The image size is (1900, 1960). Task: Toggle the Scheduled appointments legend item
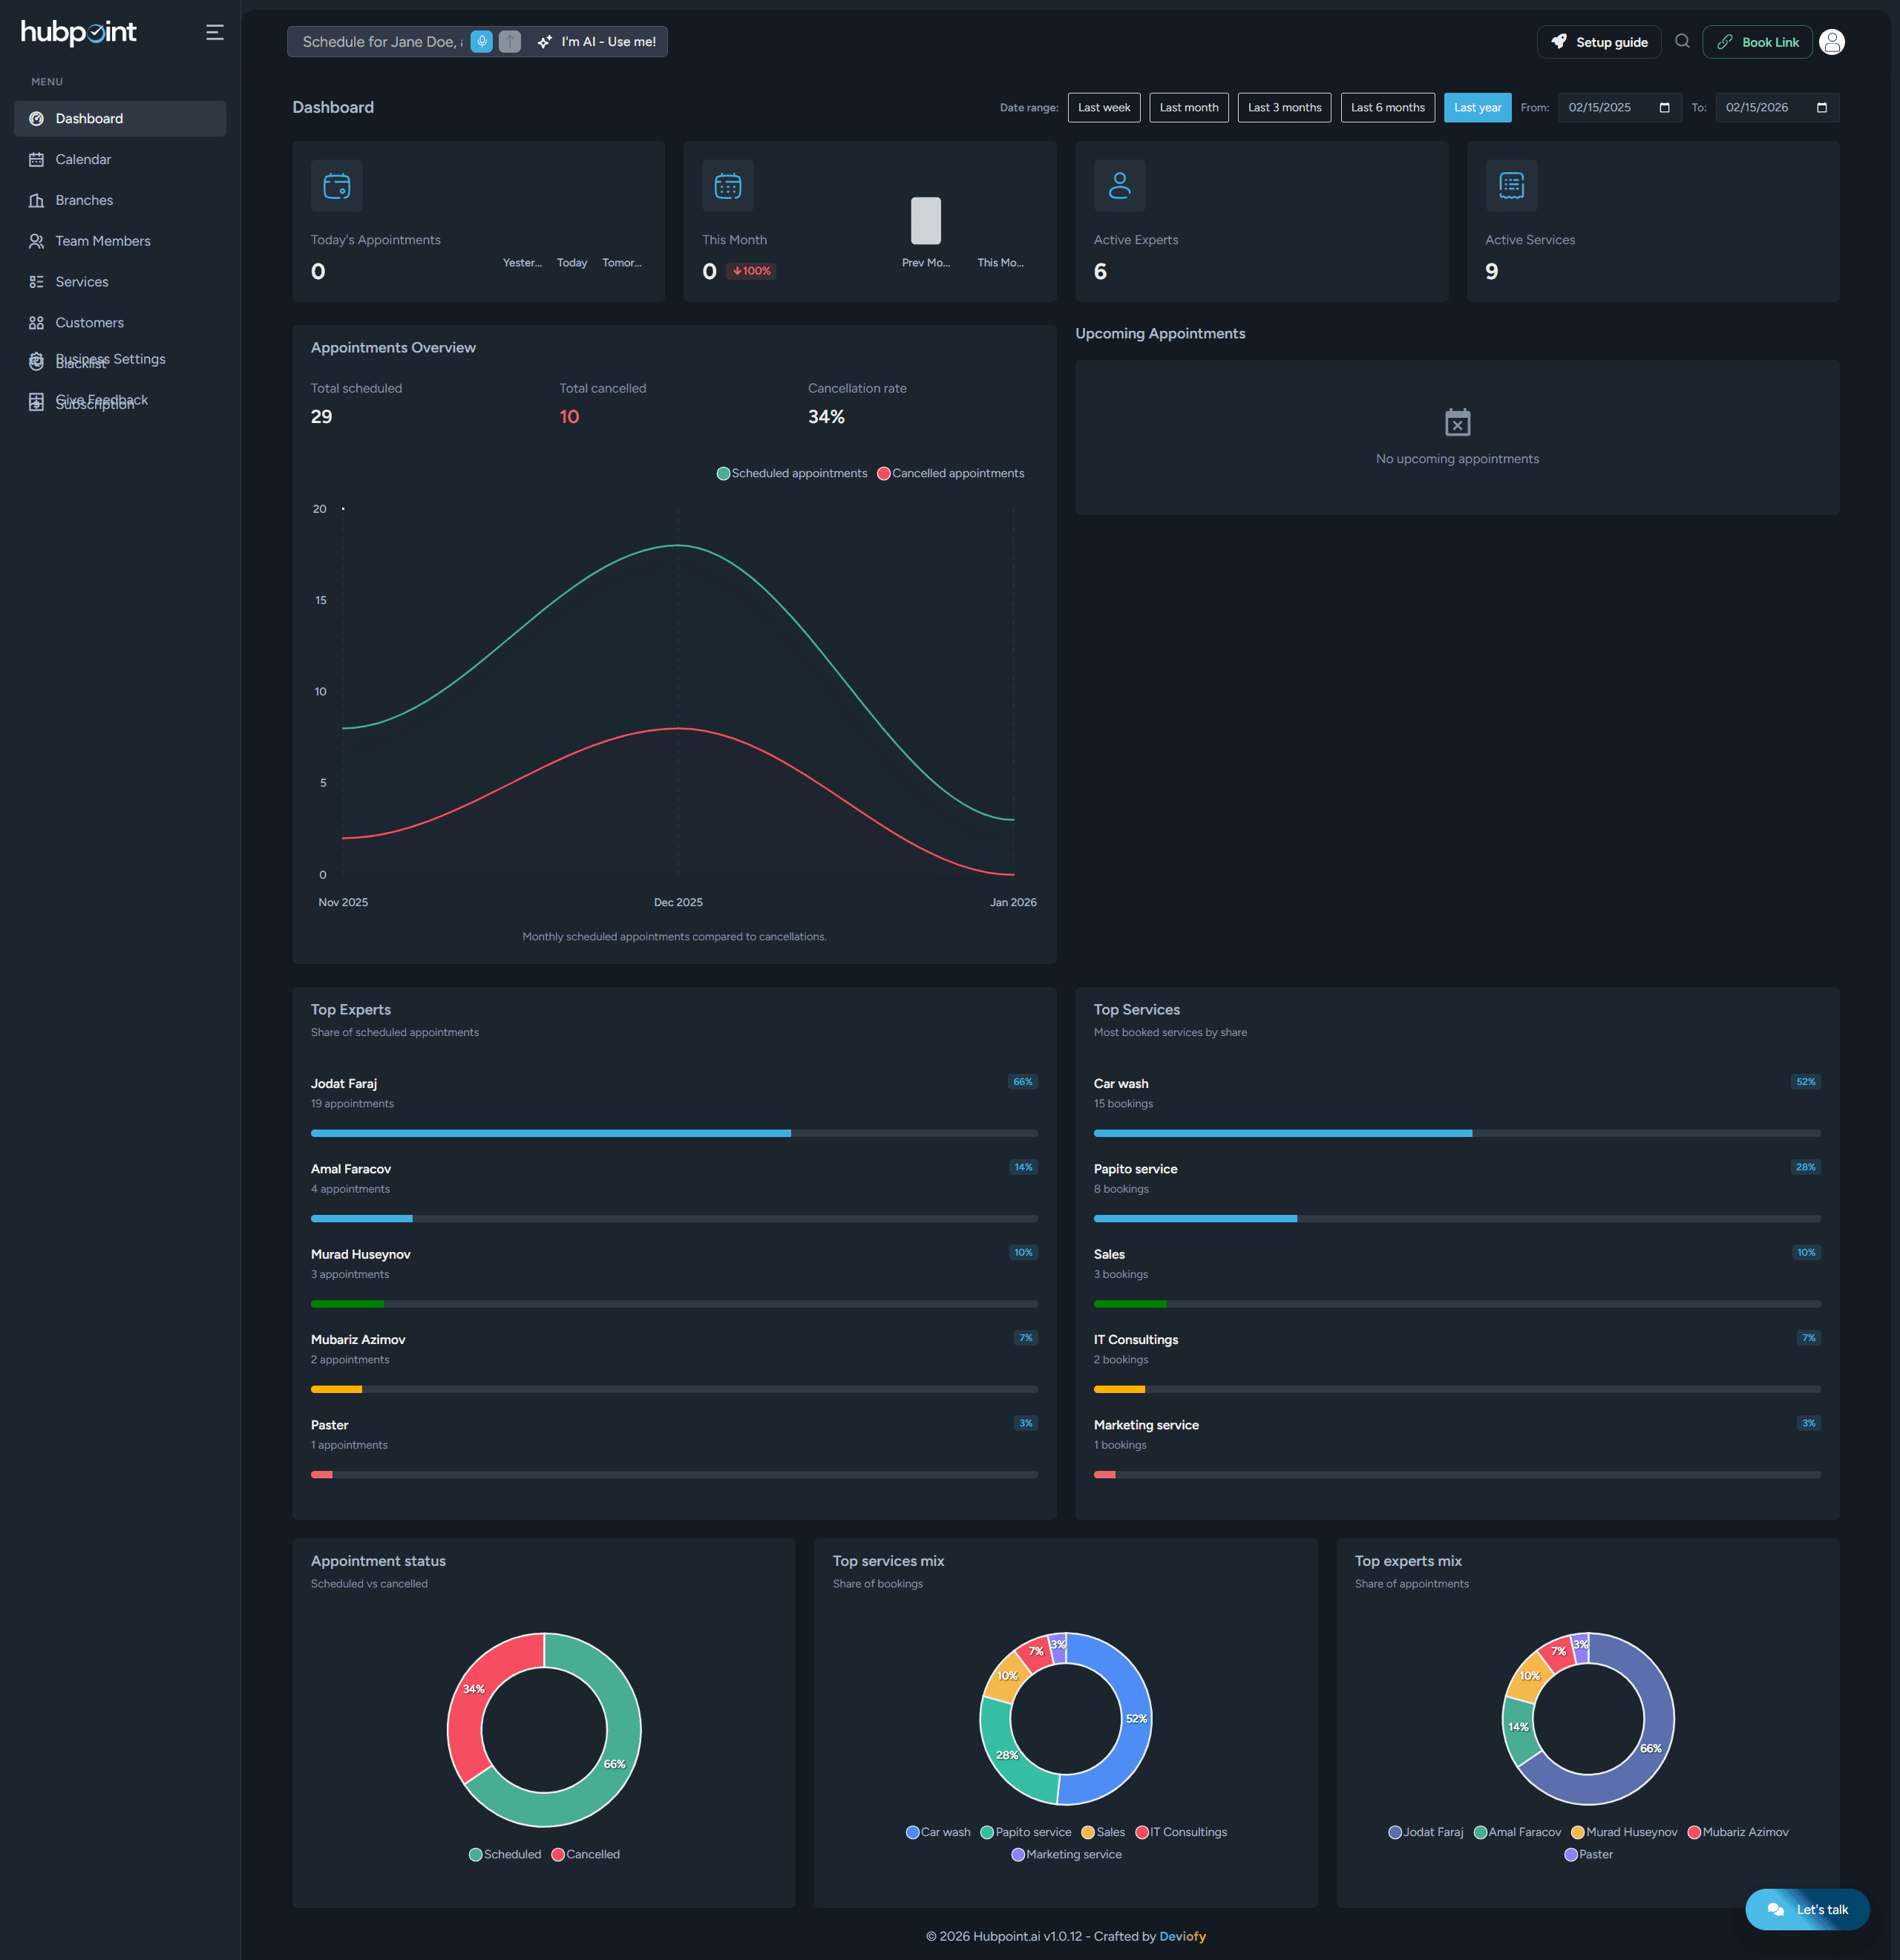tap(791, 473)
